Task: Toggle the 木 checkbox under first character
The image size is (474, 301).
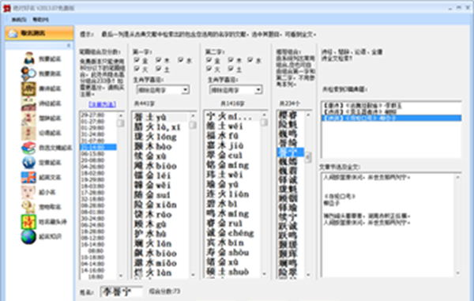Action: tap(159, 60)
